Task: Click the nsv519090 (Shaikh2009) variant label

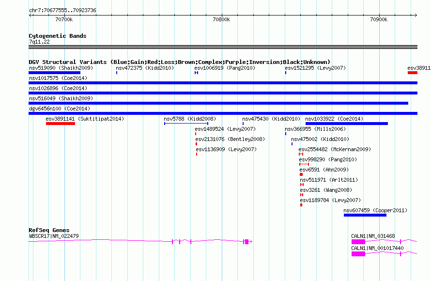Action: [61, 68]
